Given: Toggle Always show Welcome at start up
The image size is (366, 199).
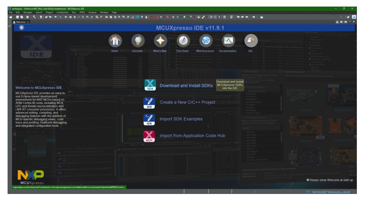Looking at the screenshot, I should tap(307, 180).
